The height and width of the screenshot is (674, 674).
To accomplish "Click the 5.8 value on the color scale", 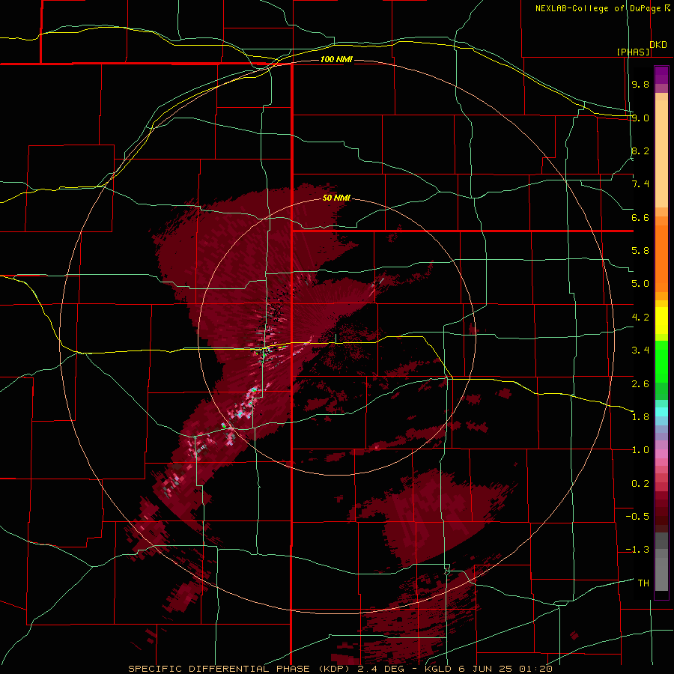I will click(x=640, y=251).
